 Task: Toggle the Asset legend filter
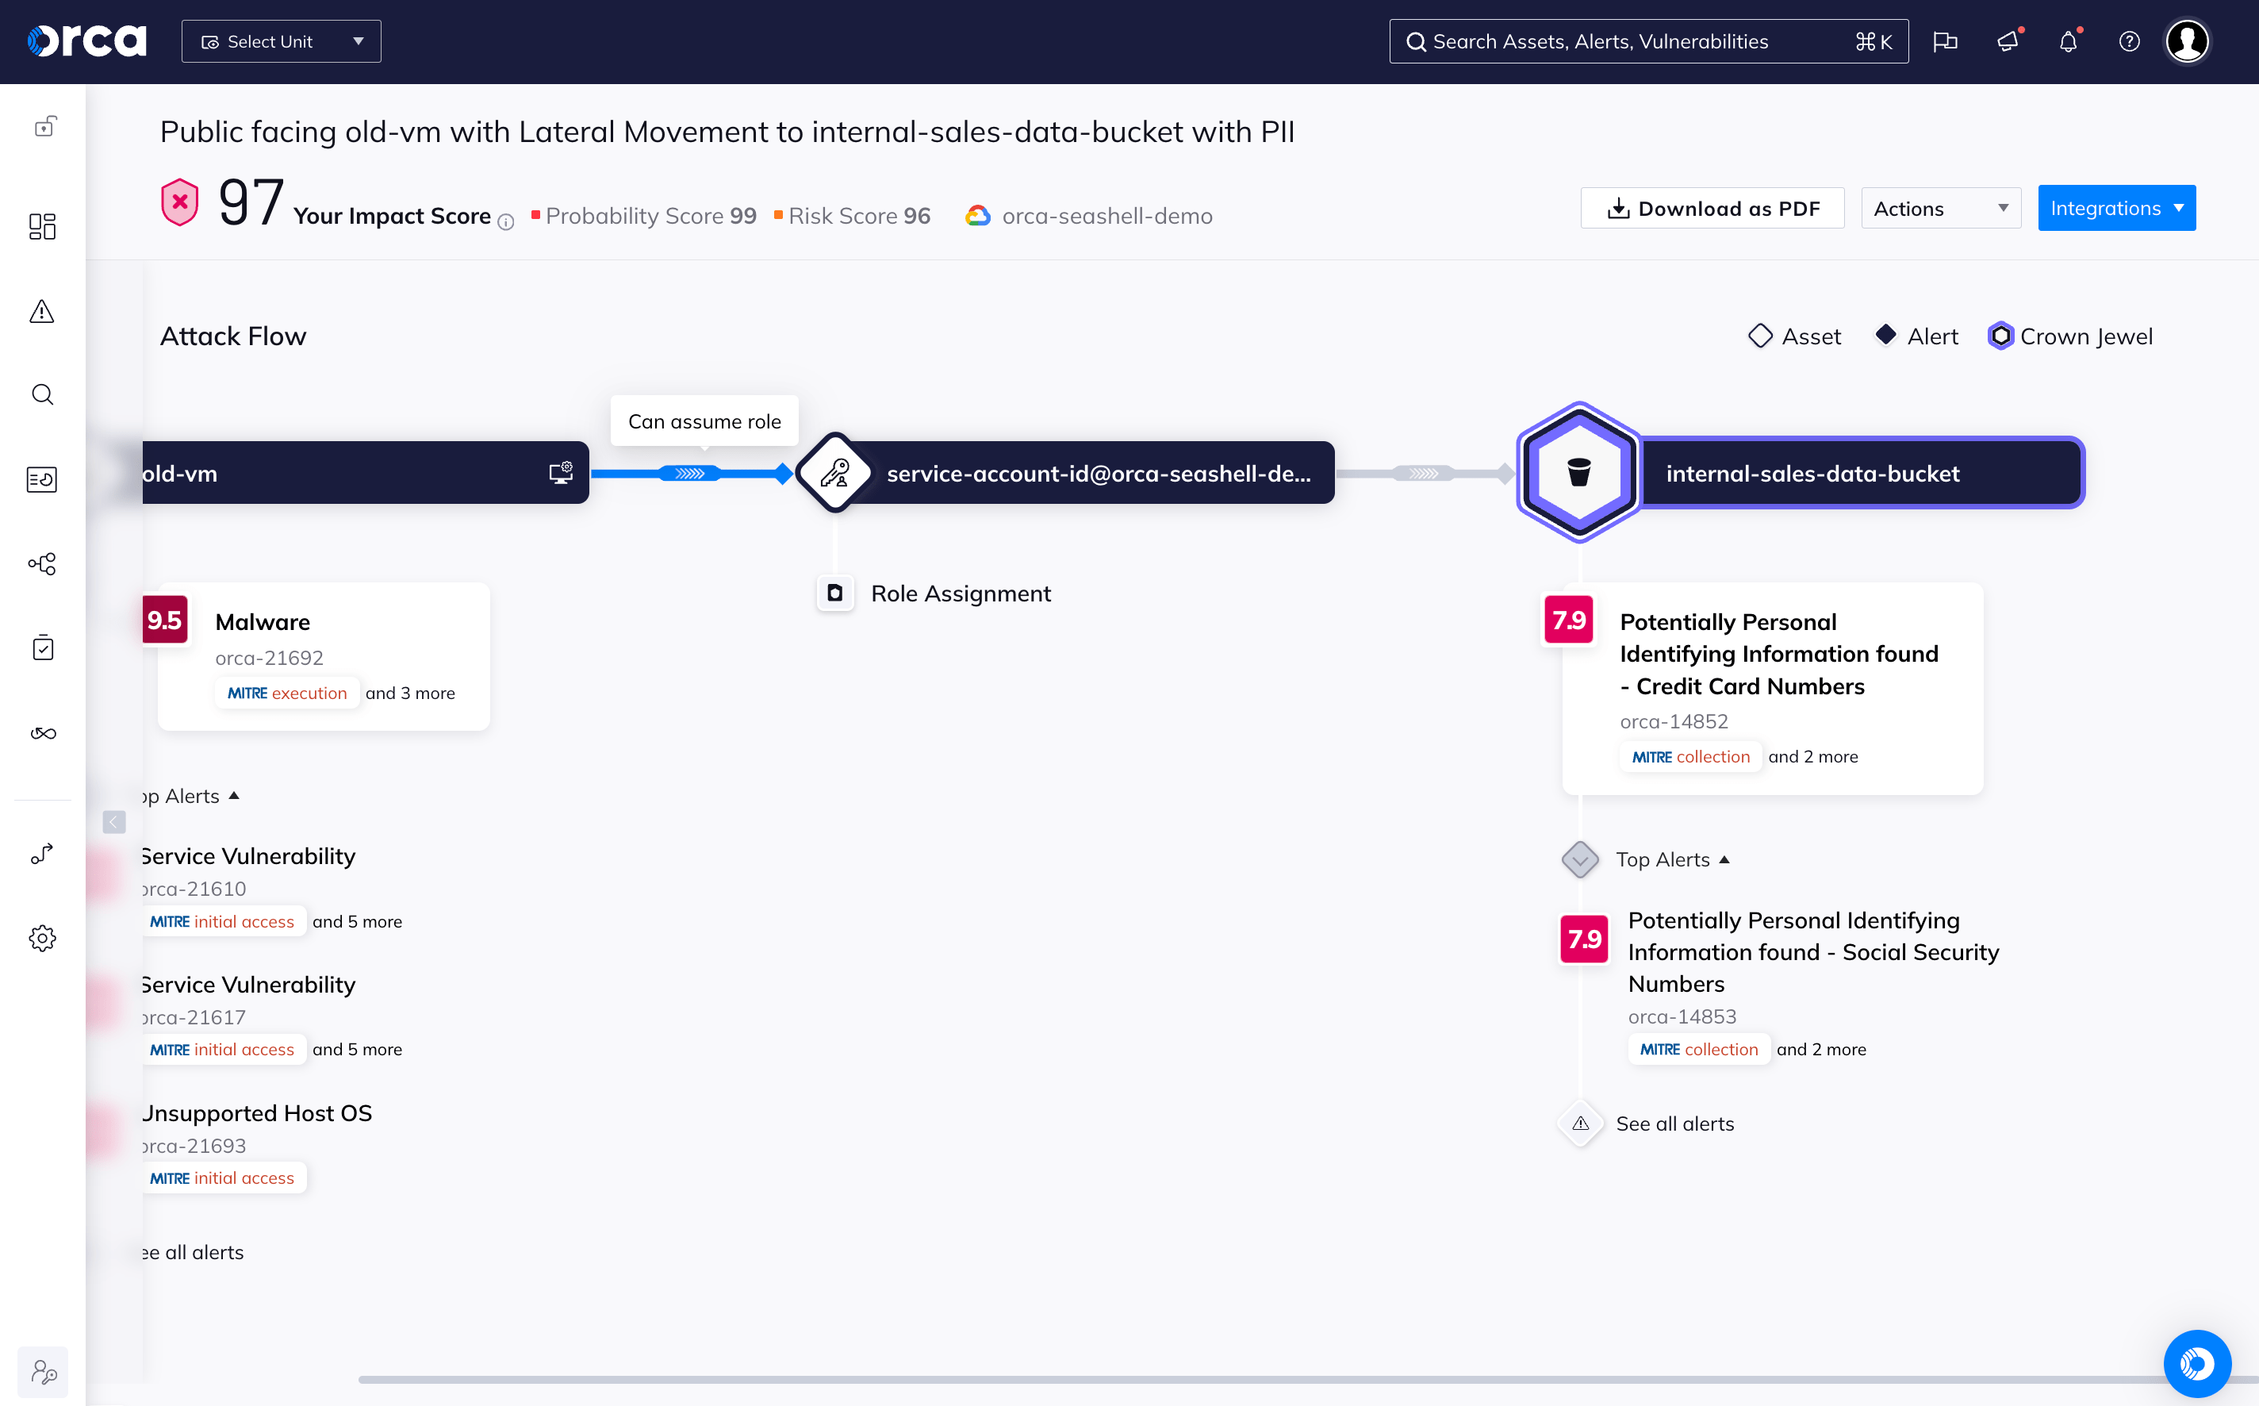coord(1793,336)
